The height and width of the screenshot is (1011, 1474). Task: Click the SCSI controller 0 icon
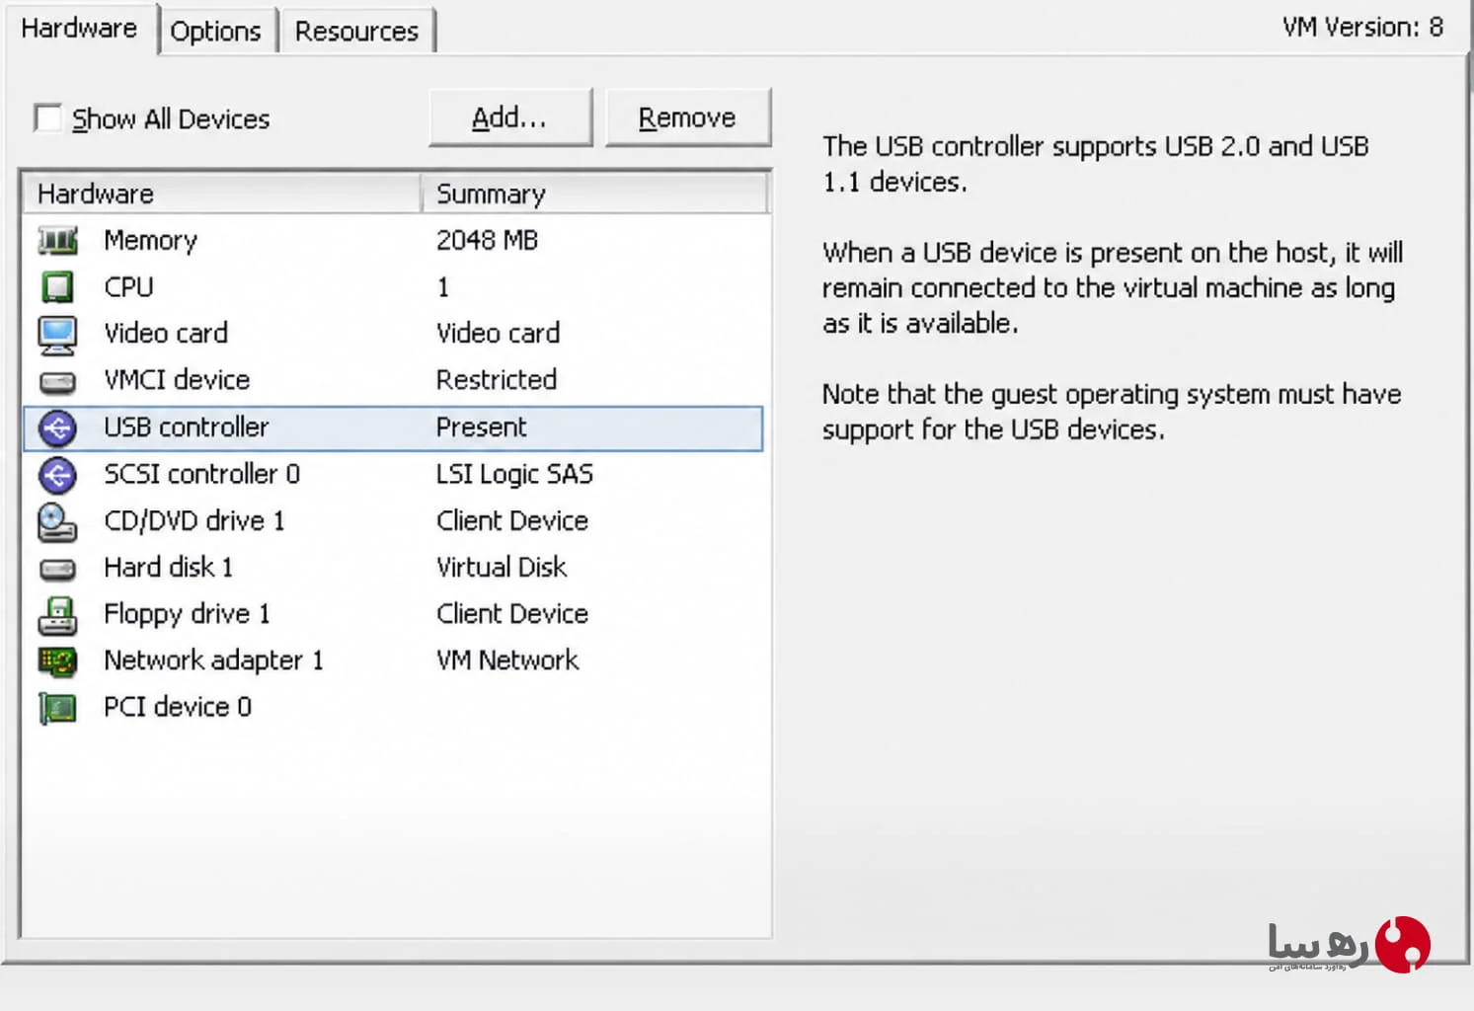[57, 475]
